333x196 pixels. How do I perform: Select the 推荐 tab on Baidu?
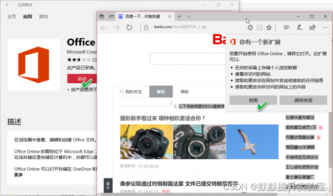pos(161,92)
